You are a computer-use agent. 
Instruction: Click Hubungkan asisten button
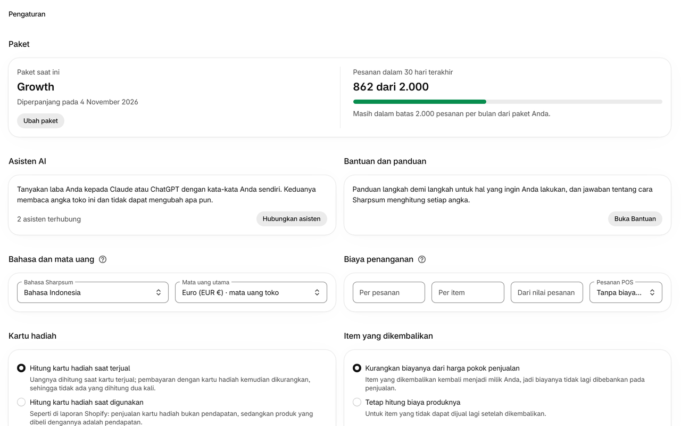tap(292, 219)
